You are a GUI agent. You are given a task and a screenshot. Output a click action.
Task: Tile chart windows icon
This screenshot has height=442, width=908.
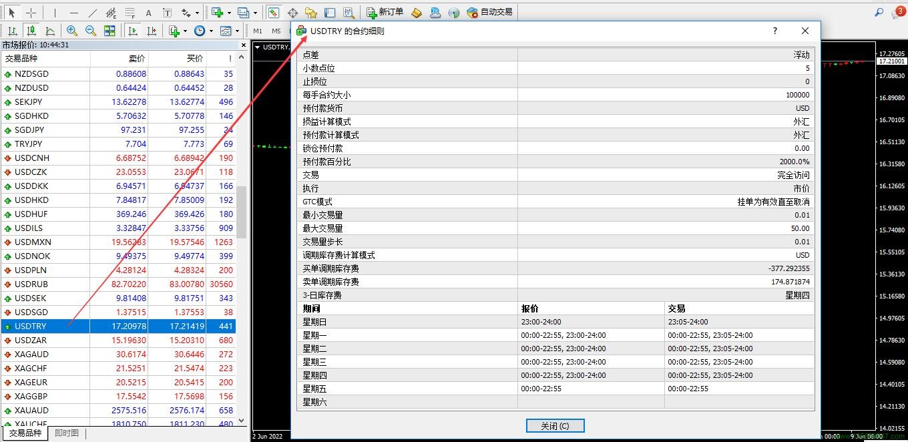click(109, 31)
